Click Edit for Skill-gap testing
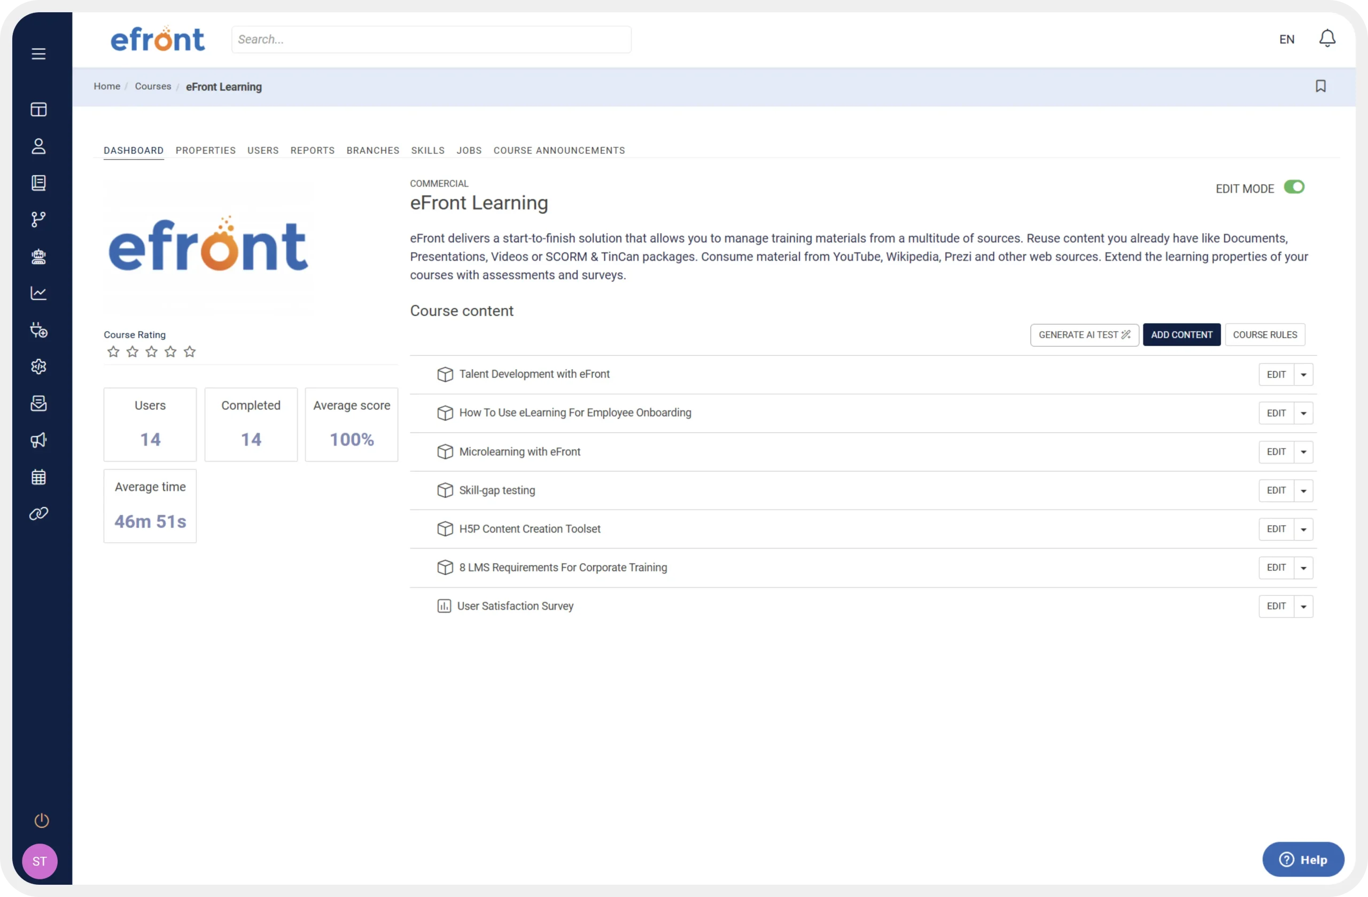The width and height of the screenshot is (1368, 897). [x=1276, y=491]
